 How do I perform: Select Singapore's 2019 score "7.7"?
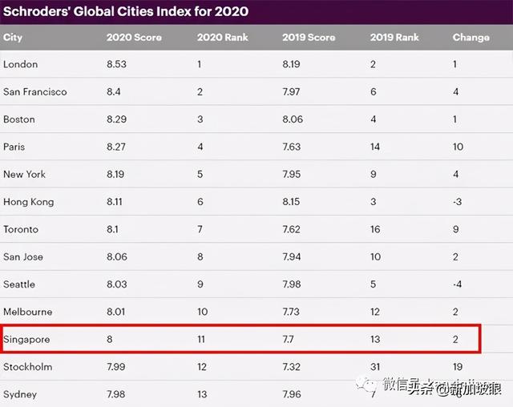click(289, 340)
